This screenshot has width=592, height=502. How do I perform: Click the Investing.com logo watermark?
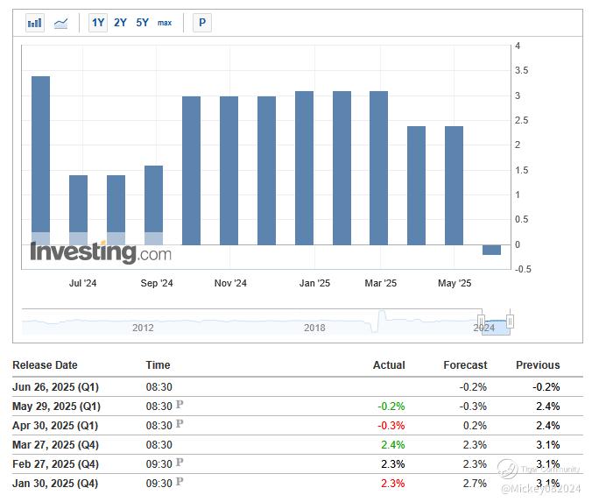[x=101, y=253]
